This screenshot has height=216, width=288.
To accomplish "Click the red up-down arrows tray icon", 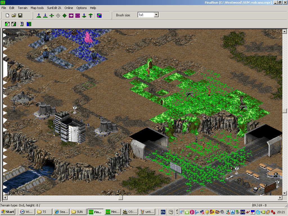I will tap(273, 212).
